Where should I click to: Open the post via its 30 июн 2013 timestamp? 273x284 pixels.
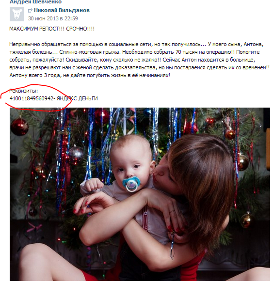coord(53,18)
